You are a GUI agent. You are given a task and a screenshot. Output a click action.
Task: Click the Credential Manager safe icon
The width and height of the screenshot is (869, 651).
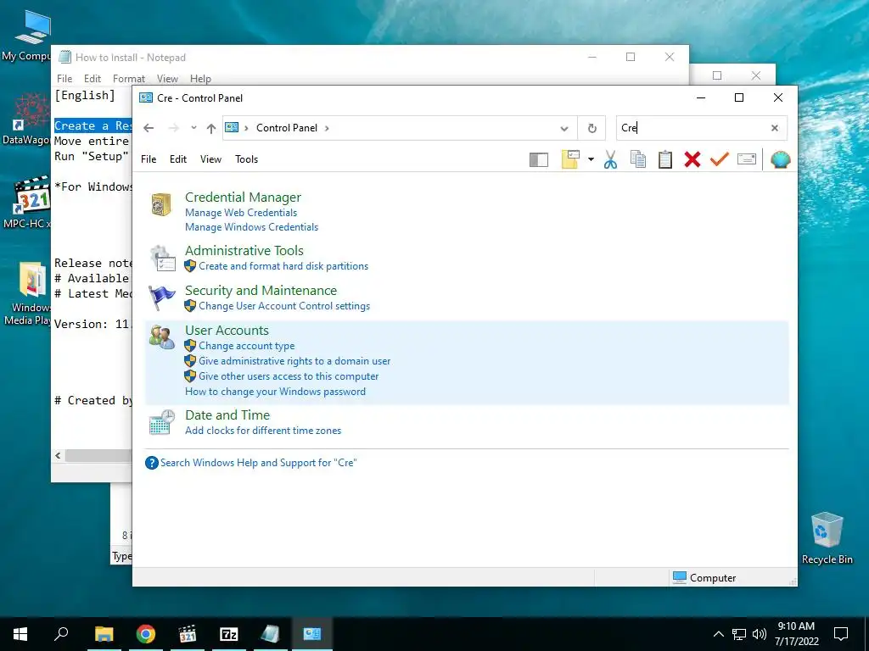pyautogui.click(x=161, y=204)
